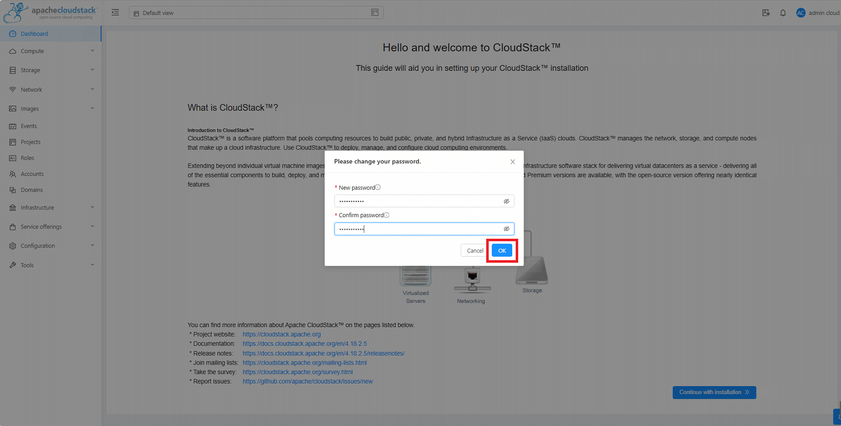Open the Take the survey link
The width and height of the screenshot is (841, 426).
[x=298, y=373]
